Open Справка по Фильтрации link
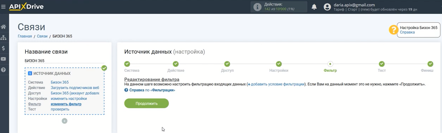Viewport: 442px width, 133px height. [x=150, y=90]
